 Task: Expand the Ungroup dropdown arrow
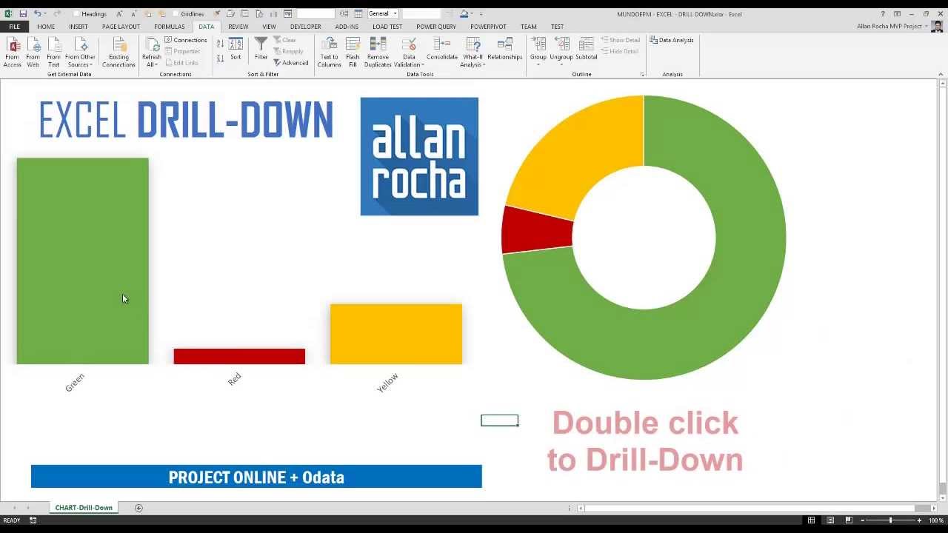561,65
